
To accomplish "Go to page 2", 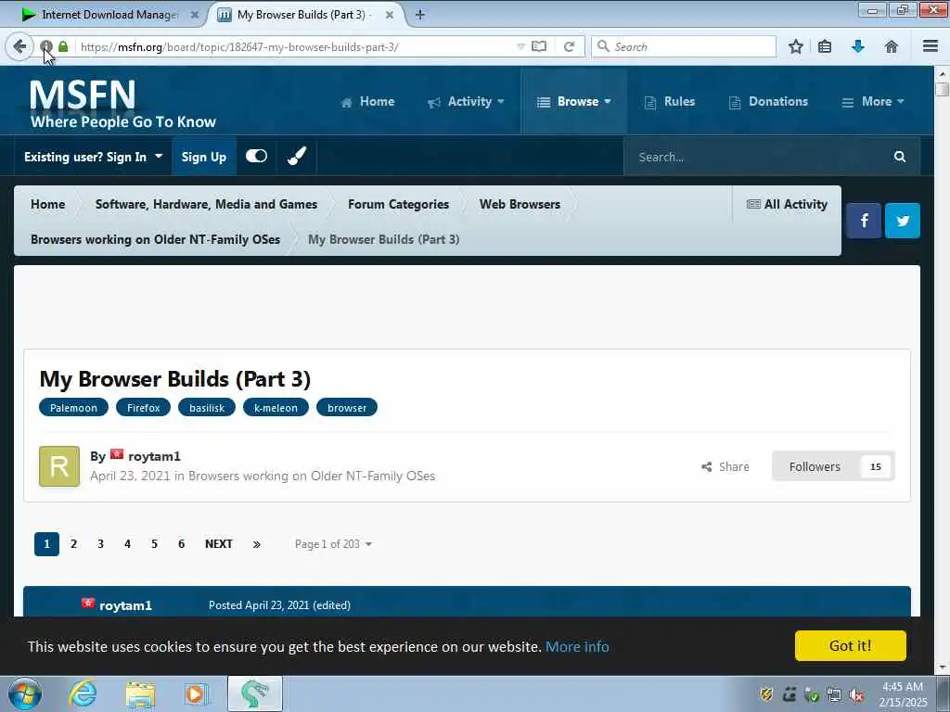I will click(74, 543).
